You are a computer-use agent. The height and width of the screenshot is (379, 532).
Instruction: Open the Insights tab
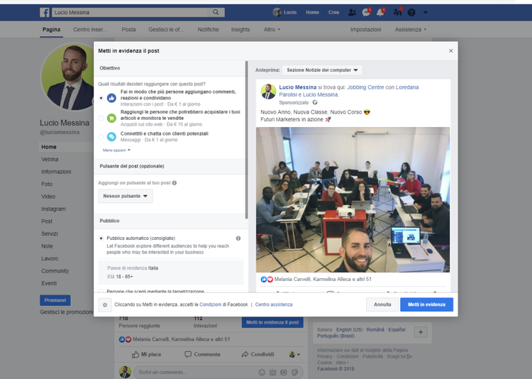point(240,30)
